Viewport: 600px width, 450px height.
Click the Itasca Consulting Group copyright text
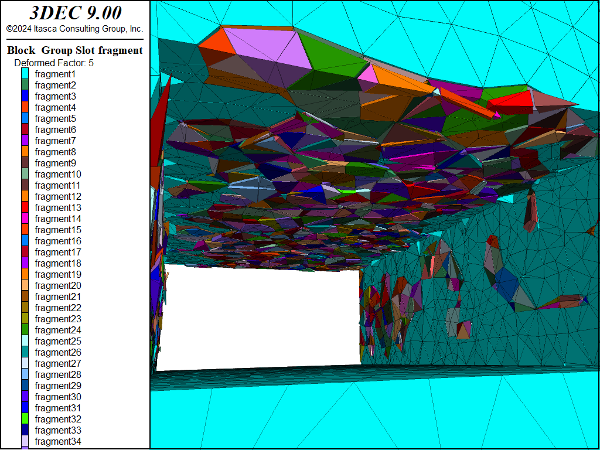[x=75, y=29]
